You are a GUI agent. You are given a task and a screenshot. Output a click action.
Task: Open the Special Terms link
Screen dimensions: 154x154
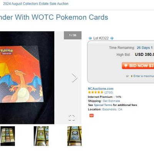pyautogui.click(x=103, y=105)
